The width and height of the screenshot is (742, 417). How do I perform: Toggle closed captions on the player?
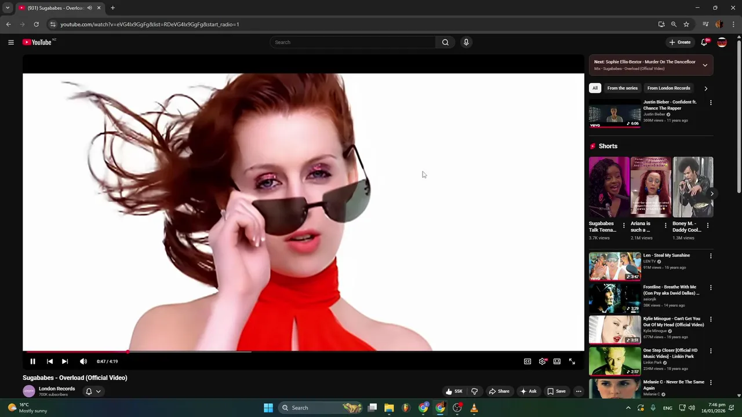tap(528, 361)
